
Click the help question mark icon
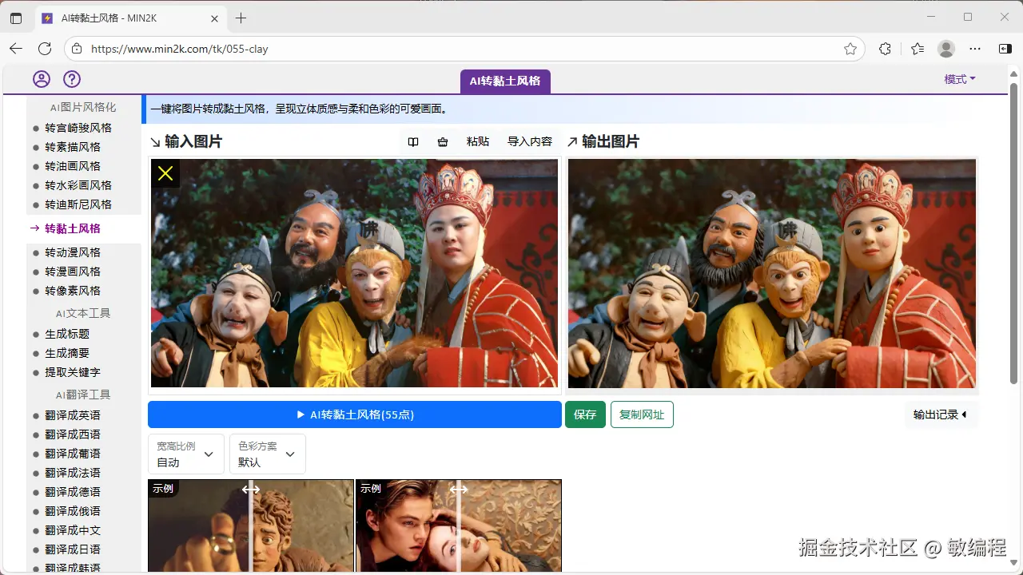coord(72,78)
